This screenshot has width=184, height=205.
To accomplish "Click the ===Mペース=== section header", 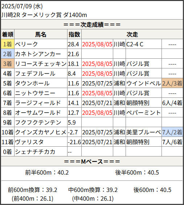I will coord(92,162).
